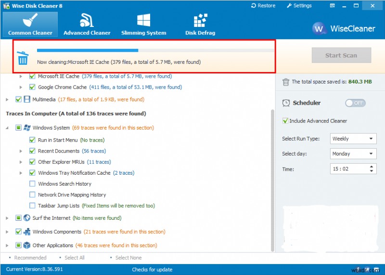Click the Surf the Internet globe icon

pos(27,218)
